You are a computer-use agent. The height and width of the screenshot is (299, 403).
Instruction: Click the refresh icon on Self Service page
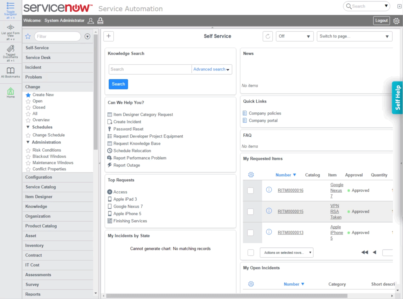coord(268,36)
